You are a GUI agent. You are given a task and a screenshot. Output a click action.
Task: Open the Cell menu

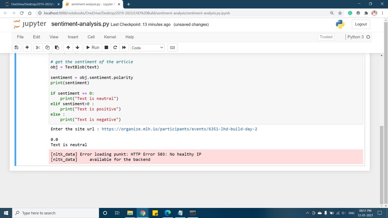tap(91, 37)
